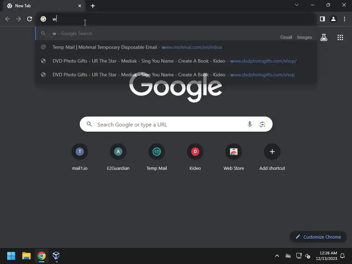
Task: Open the Google apps grid
Action: 340,37
